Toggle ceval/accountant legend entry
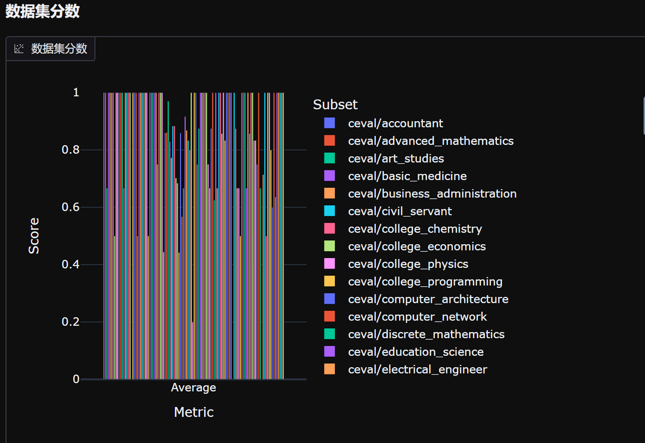Image resolution: width=645 pixels, height=443 pixels. pos(395,123)
